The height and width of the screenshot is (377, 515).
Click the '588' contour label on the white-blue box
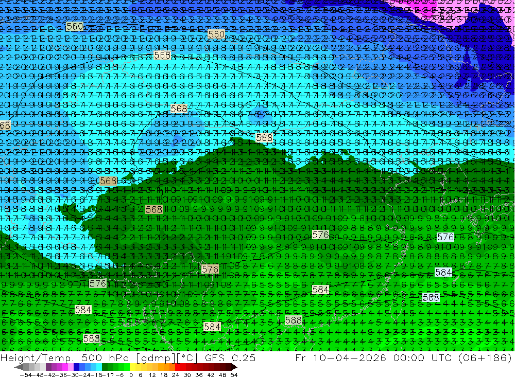(x=431, y=297)
